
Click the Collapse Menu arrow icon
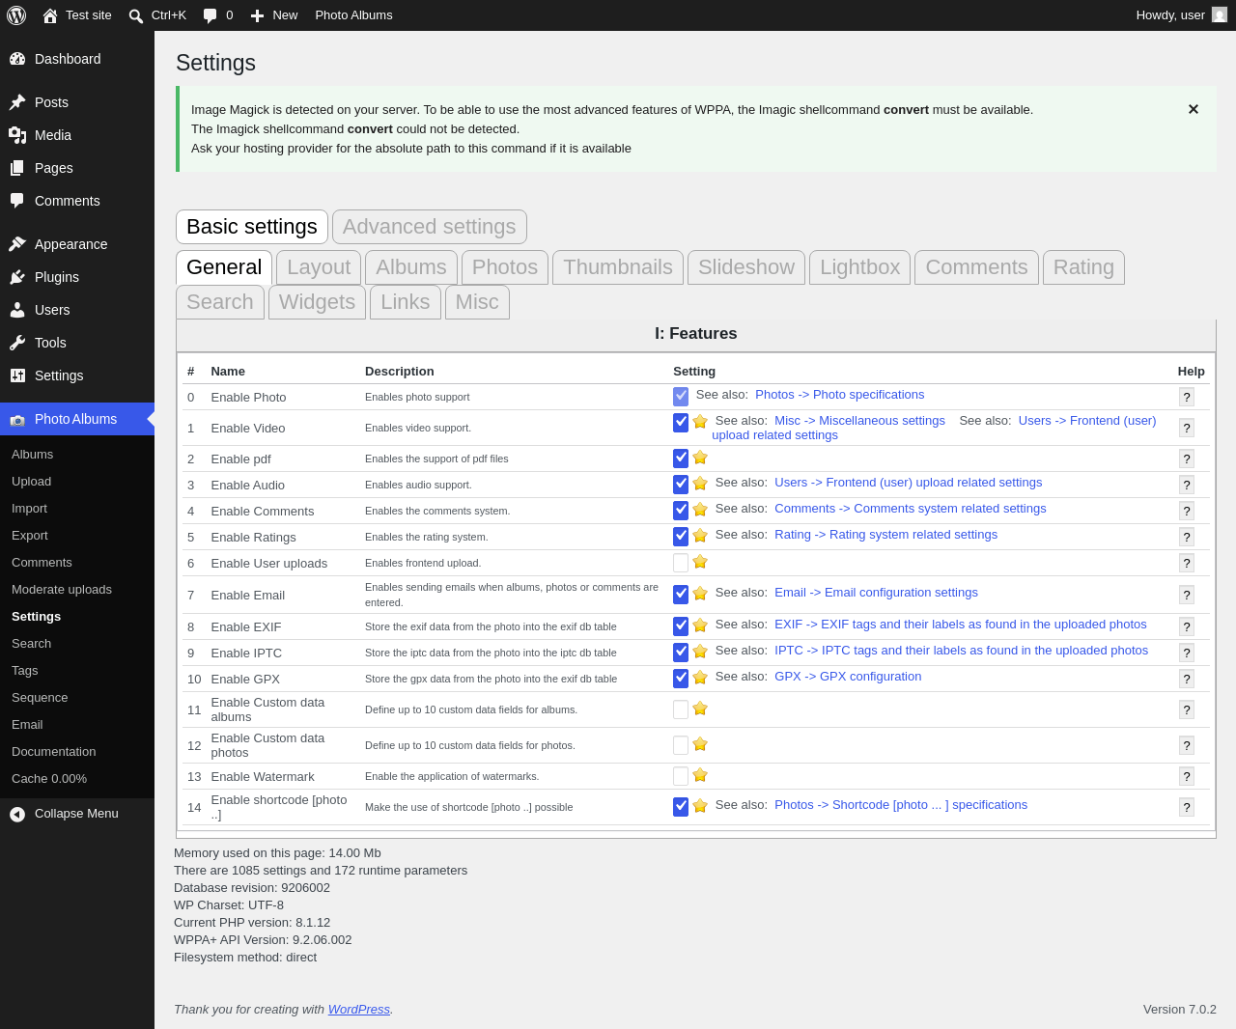pos(17,814)
